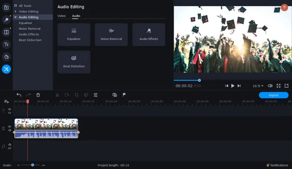Click the overlay picture-in-picture toolbar icon
This screenshot has width=292, height=169.
[115, 95]
